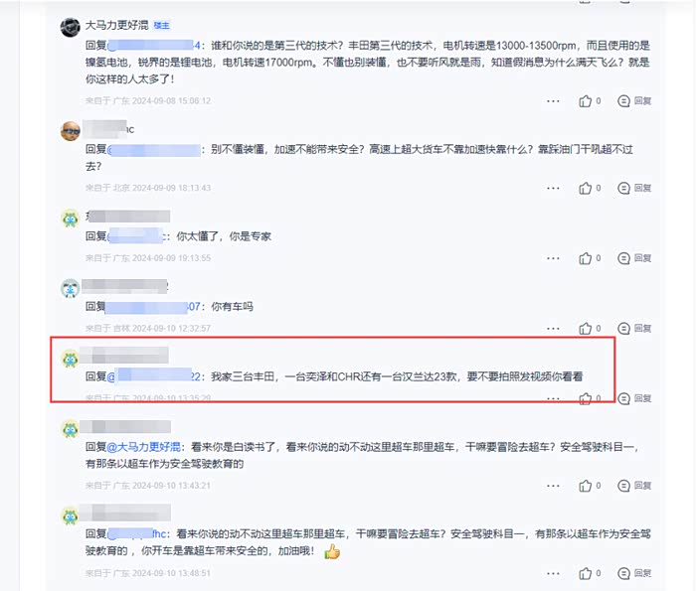Open the 大马力更好混 username profile
The height and width of the screenshot is (591, 696).
(x=116, y=25)
